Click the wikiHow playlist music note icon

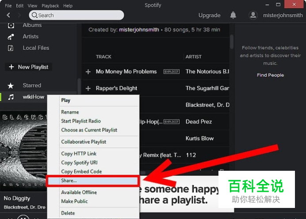click(x=11, y=97)
